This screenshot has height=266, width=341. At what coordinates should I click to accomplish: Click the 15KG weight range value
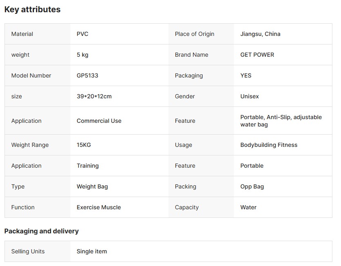(x=84, y=145)
